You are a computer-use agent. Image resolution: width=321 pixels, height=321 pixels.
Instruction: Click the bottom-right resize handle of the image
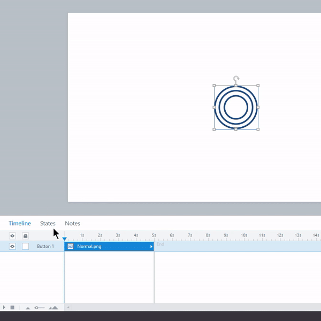point(258,129)
